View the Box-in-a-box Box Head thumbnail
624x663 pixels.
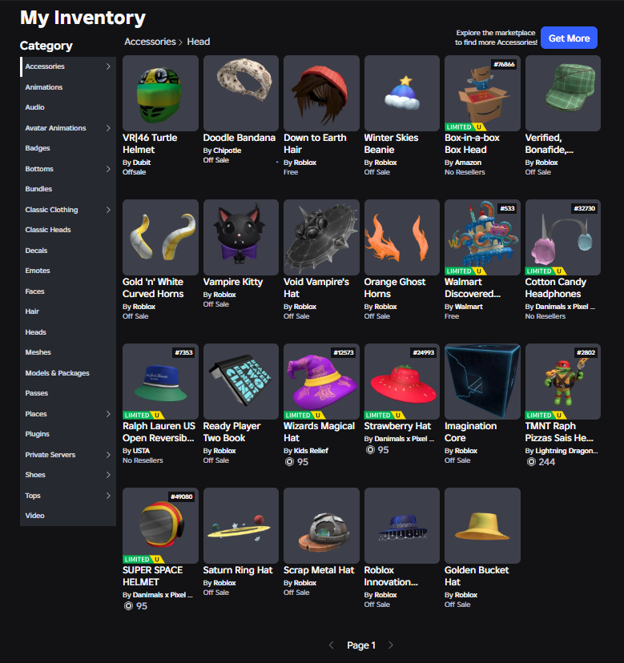pos(482,93)
